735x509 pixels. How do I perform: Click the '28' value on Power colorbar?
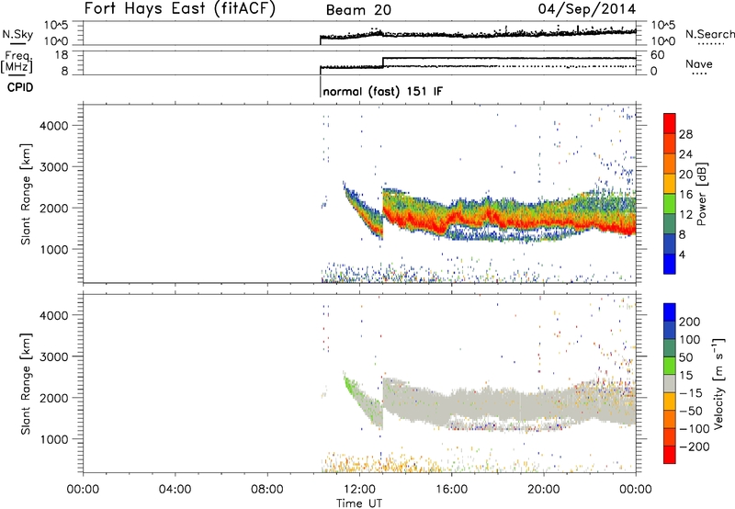[x=685, y=134]
